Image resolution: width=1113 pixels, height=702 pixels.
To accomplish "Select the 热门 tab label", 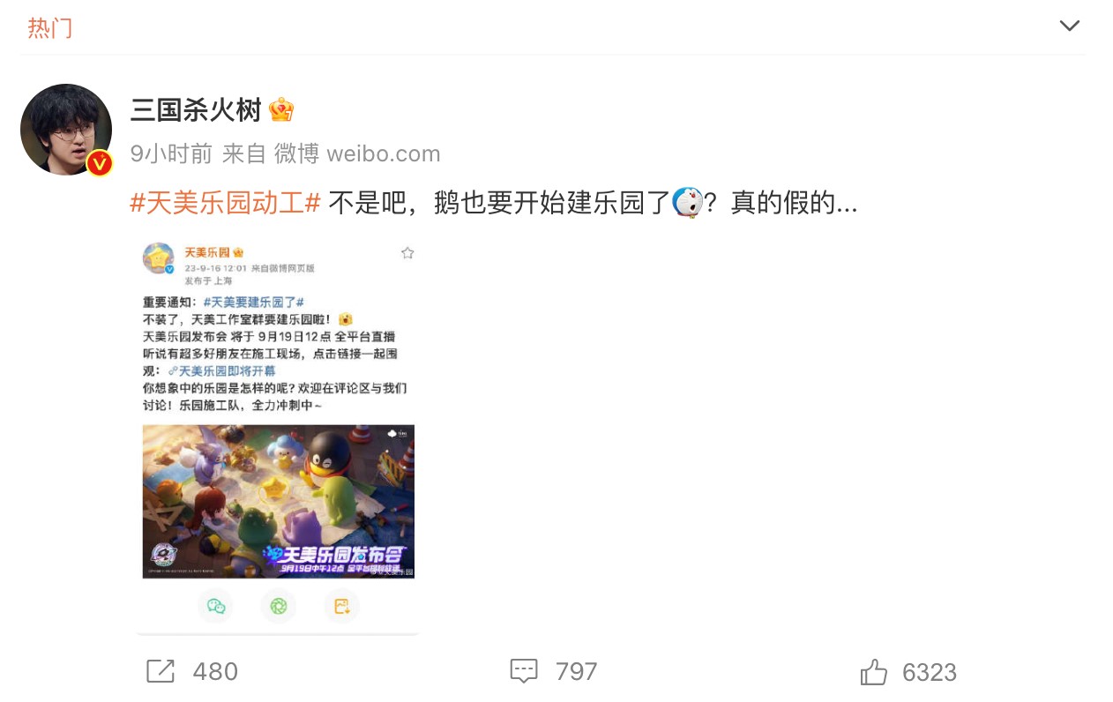I will tap(49, 28).
